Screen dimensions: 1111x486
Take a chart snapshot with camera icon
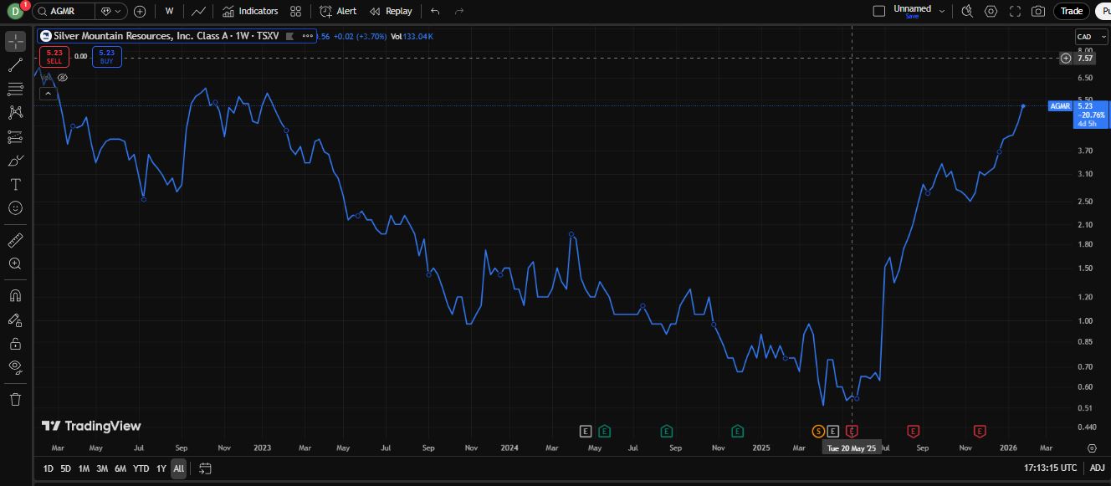1038,11
